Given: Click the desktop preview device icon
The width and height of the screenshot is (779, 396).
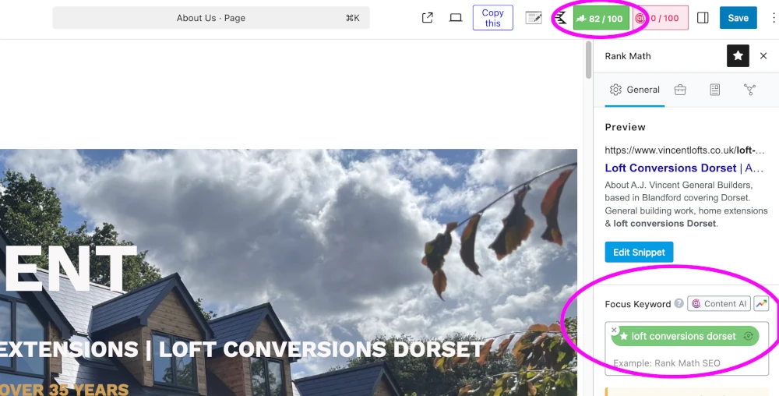Looking at the screenshot, I should tap(456, 18).
